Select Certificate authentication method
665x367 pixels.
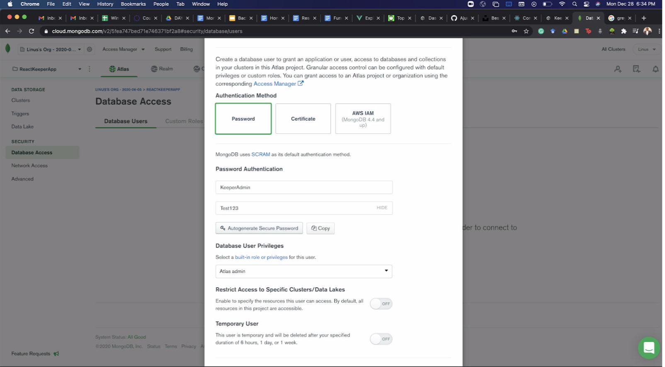point(304,119)
